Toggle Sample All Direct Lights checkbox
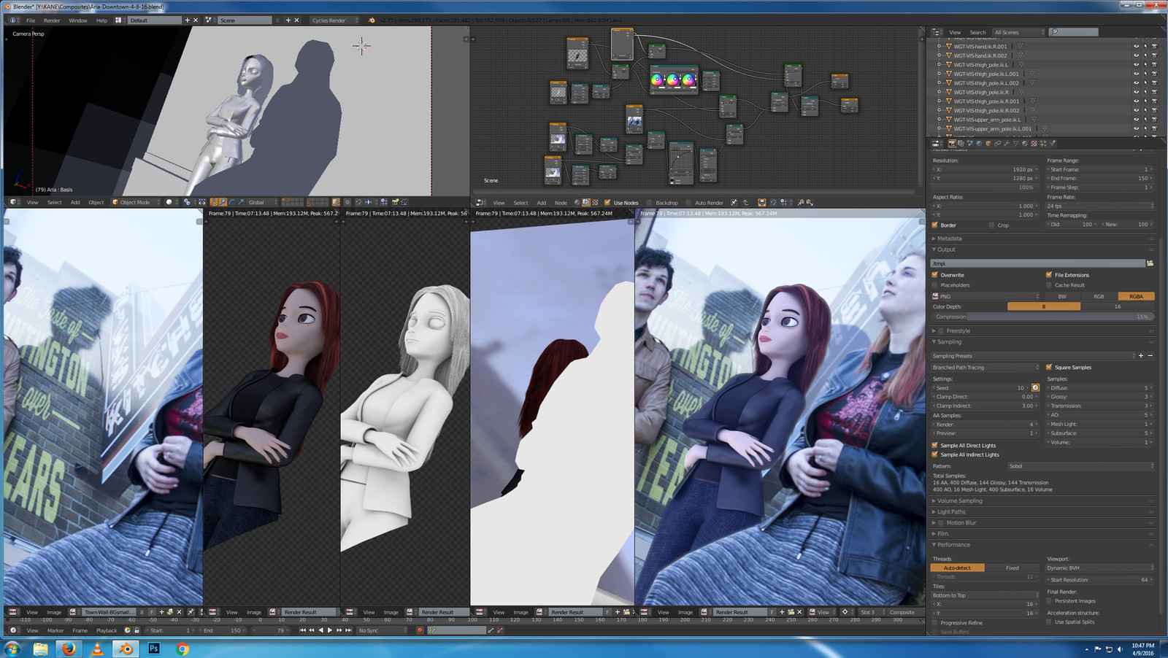This screenshot has width=1168, height=658. tap(935, 445)
